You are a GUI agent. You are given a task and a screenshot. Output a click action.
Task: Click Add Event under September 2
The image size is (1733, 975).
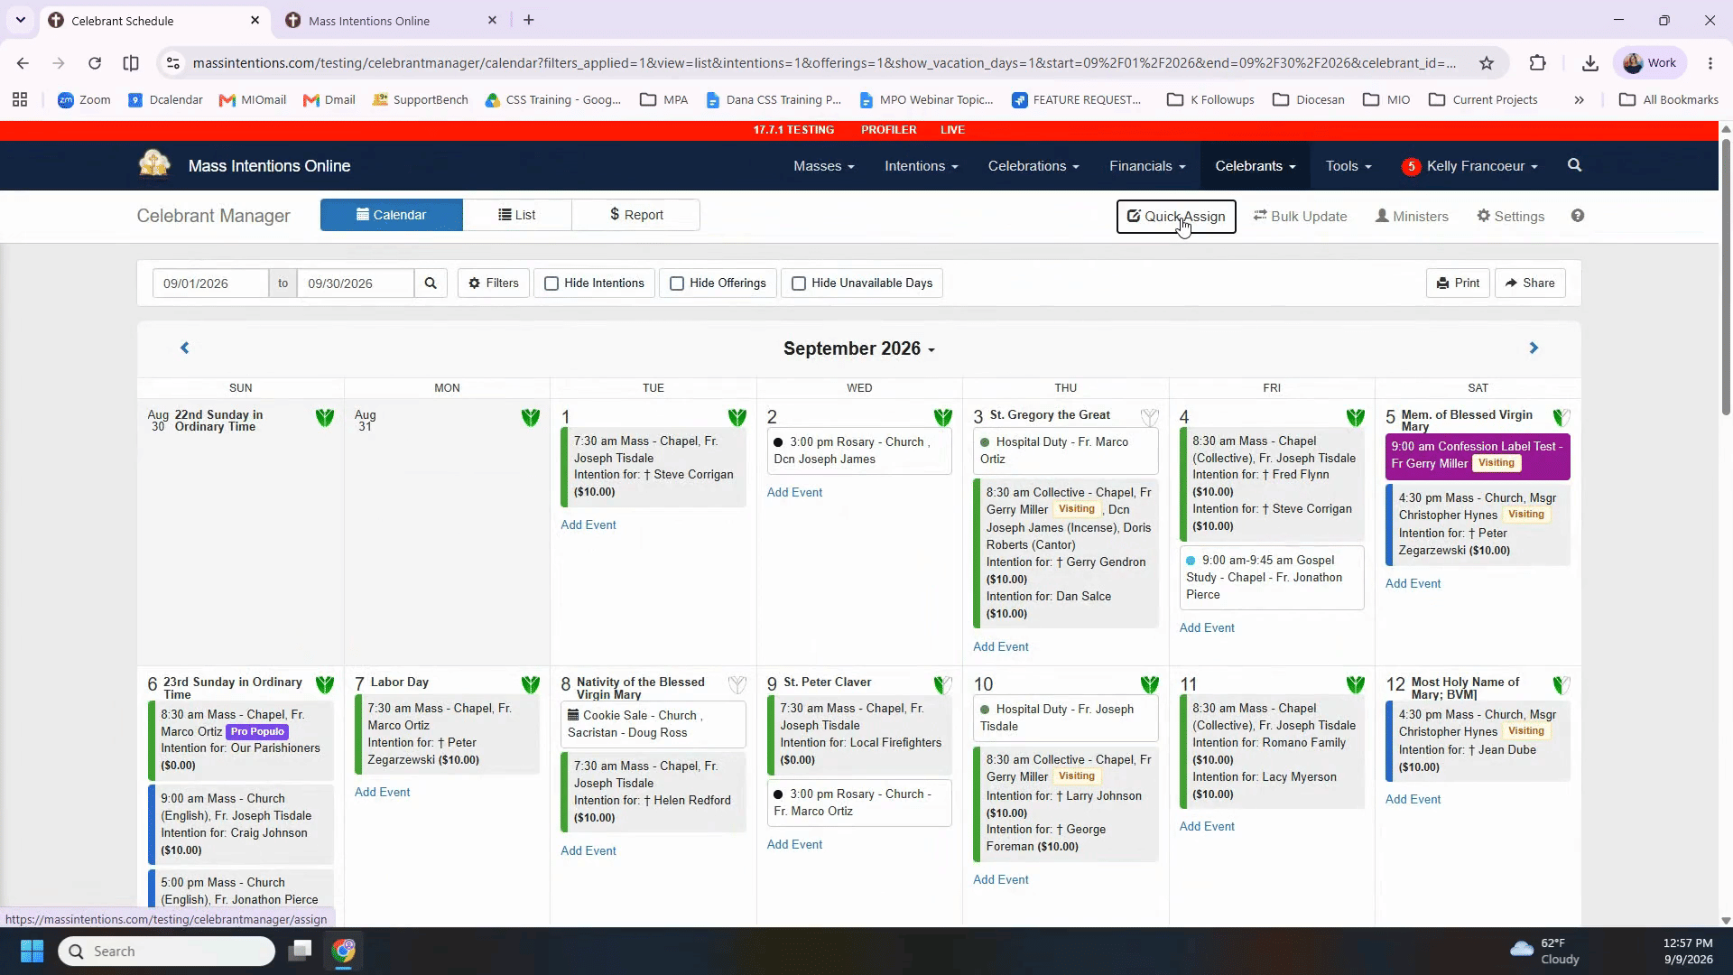pos(794,493)
